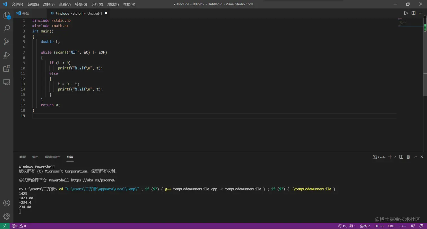Click 'return 0;' on line 17
The height and width of the screenshot is (229, 427).
(x=50, y=105)
